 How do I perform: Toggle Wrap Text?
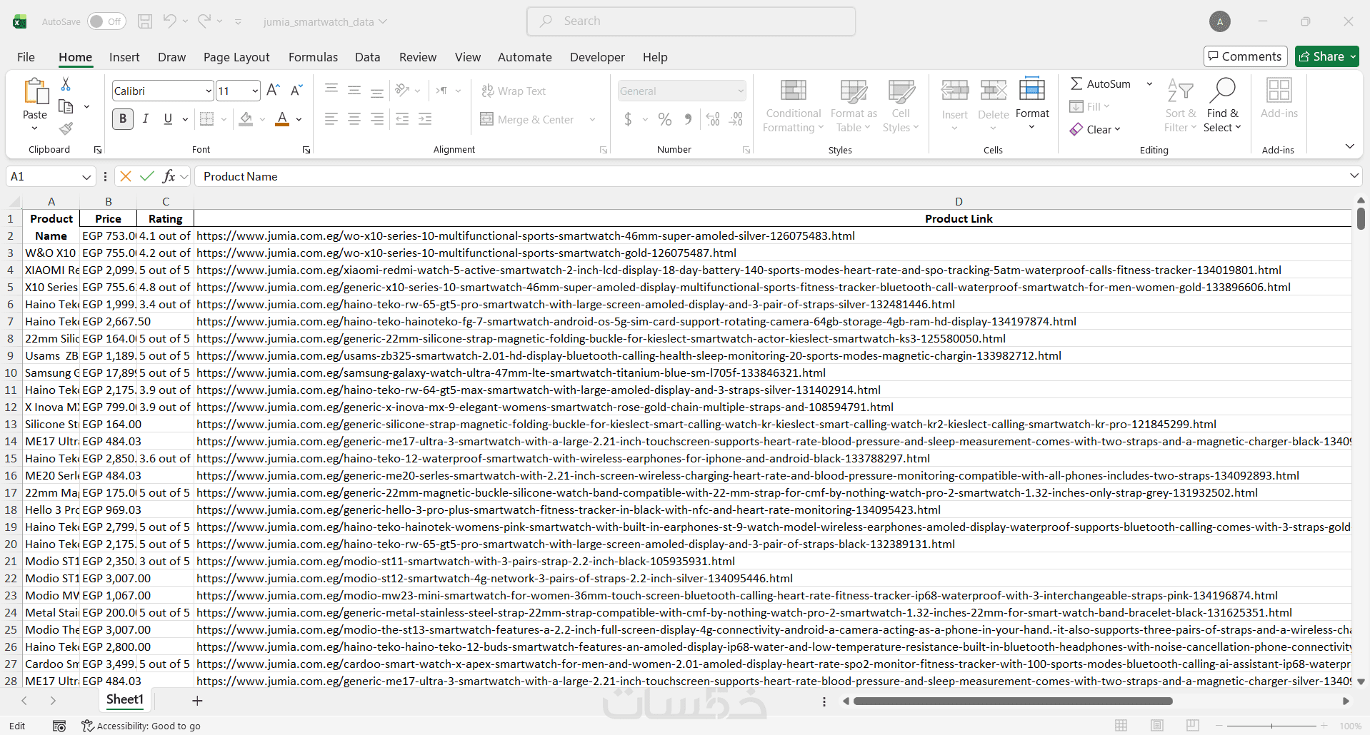pos(514,91)
